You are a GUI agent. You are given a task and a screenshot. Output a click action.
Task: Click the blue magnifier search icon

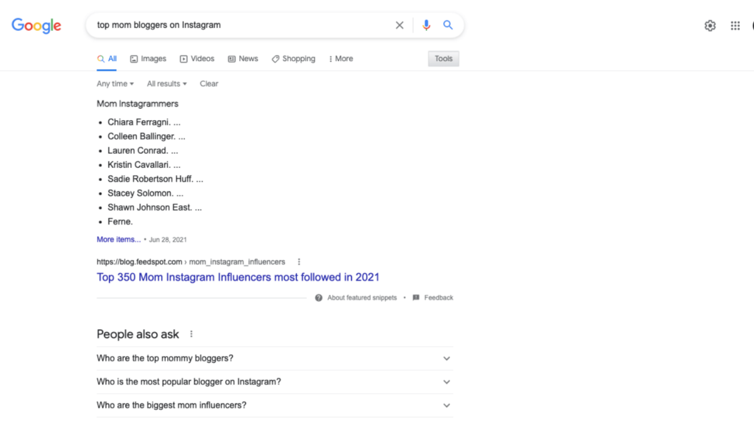point(448,25)
